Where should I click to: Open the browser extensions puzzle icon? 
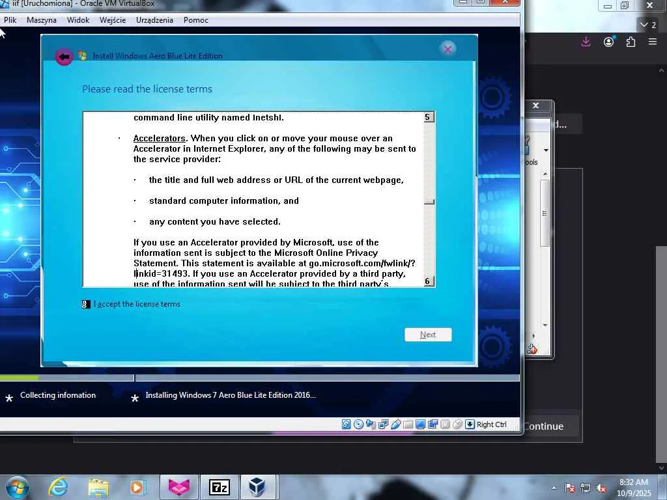631,42
